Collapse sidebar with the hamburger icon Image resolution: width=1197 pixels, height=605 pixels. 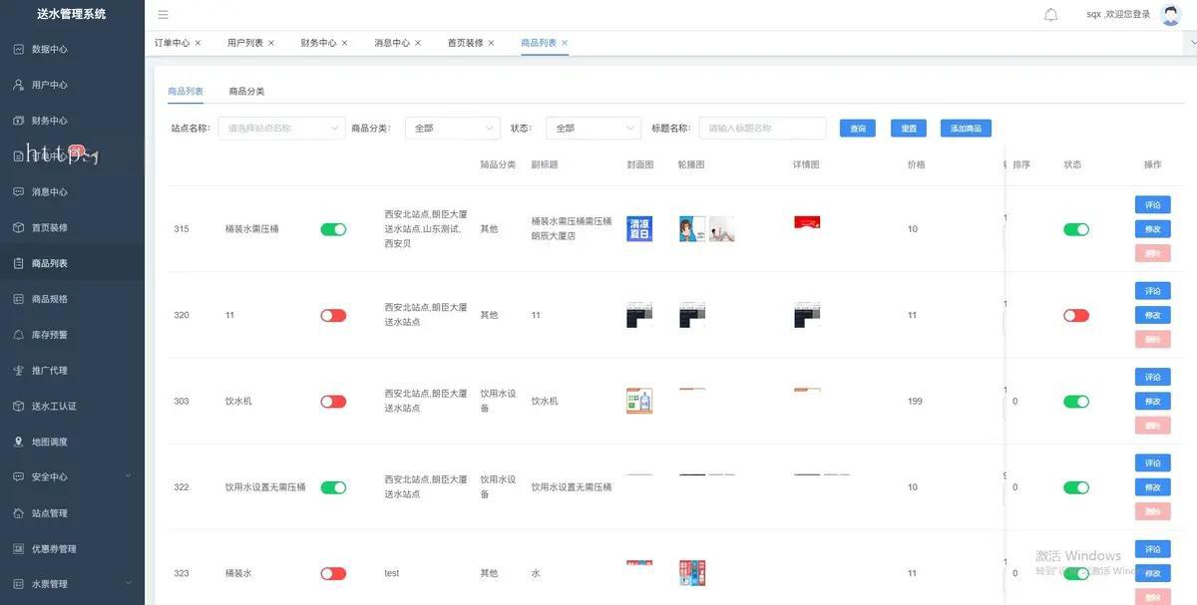point(164,15)
